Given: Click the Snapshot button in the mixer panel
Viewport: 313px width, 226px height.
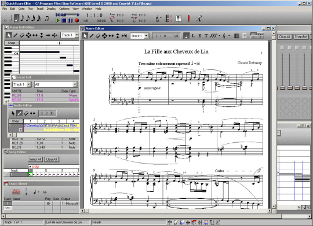Looking at the screenshot, I should pyautogui.click(x=301, y=36).
